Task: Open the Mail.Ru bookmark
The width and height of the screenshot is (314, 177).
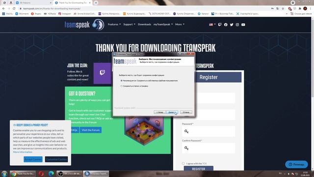Action: 7,14
